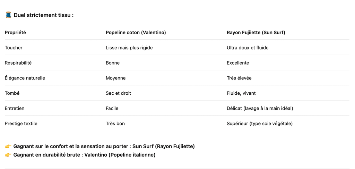Viewport: 355px width, 169px height.
Task: Click the first pointing hand emoji
Action: tap(8, 147)
